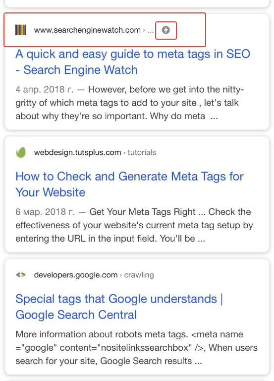Open 'A quick and easy guide to meta tags' result
This screenshot has height=381, width=274.
[133, 62]
